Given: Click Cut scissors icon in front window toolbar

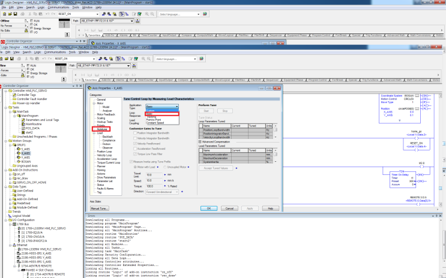Looking at the screenshot, I should pyautogui.click(x=26, y=59).
